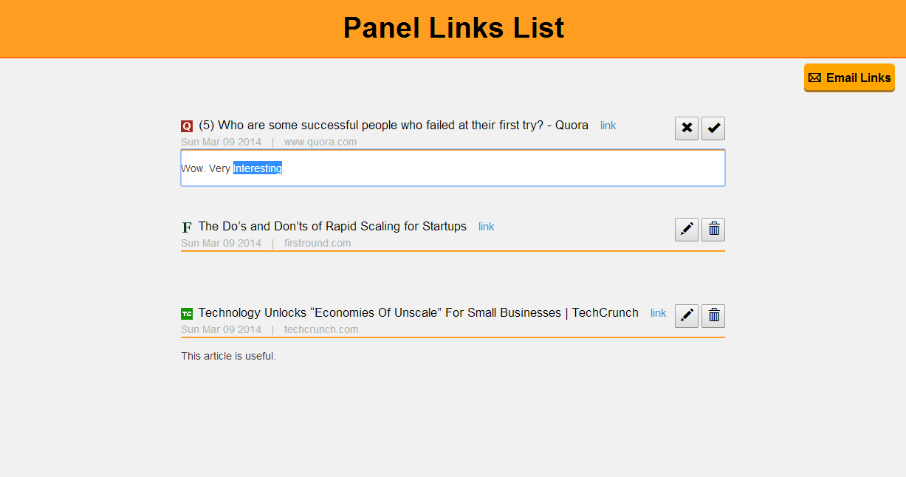Screen dimensions: 906x477
Task: Click the Panel Links List heading
Action: coord(453,28)
